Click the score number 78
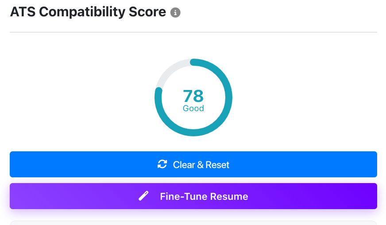The height and width of the screenshot is (225, 386). pyautogui.click(x=193, y=96)
